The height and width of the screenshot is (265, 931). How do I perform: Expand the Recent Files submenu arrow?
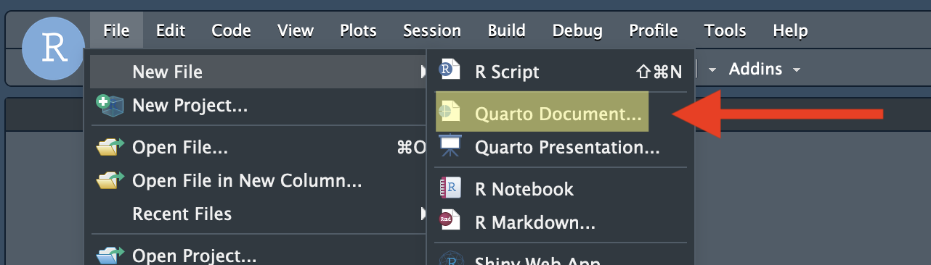[x=423, y=214]
